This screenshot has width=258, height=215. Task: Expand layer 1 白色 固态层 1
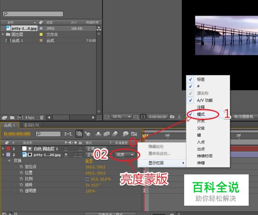click(3, 148)
